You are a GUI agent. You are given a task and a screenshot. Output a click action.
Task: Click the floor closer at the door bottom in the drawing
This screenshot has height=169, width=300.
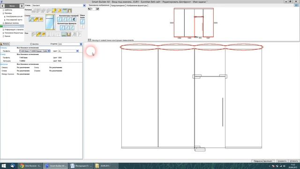200,149
